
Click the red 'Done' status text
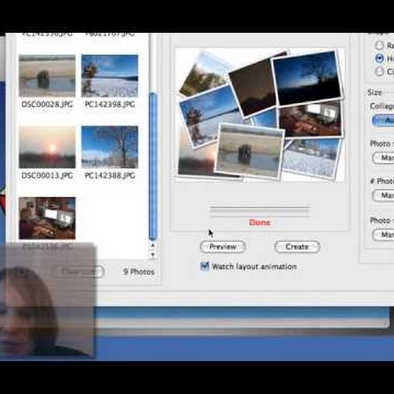260,223
